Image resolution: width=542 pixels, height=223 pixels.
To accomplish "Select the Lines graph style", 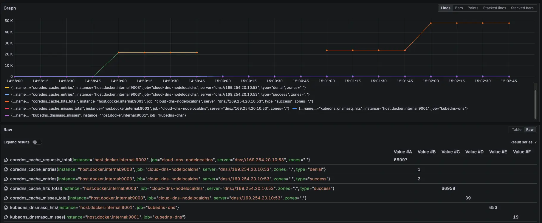I will click(445, 8).
